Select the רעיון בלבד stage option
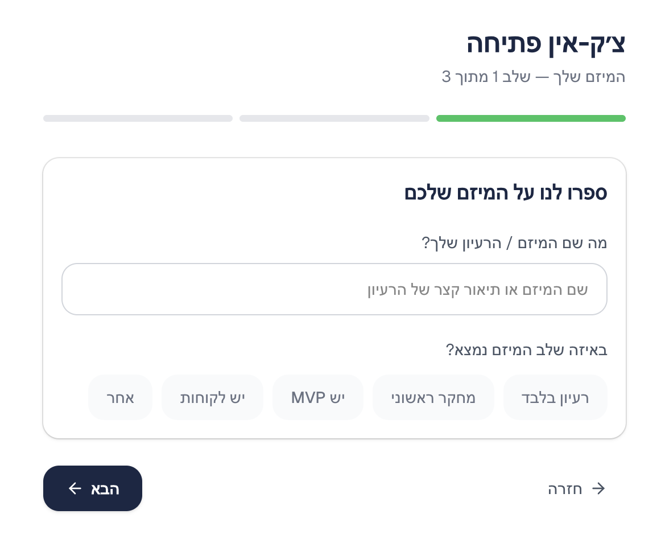 click(555, 397)
